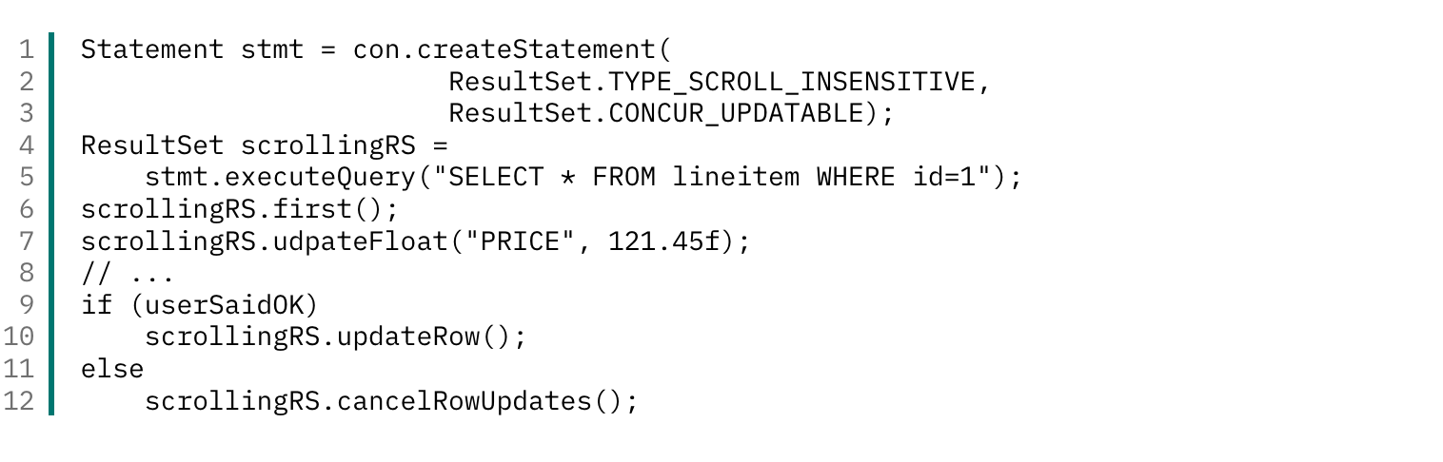Click the Statement type keyword on line 1
Image resolution: width=1443 pixels, height=462 pixels.
coord(152,49)
